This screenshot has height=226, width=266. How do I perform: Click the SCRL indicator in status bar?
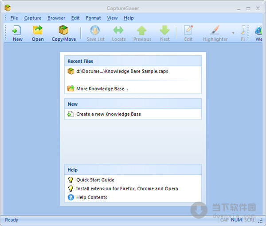(x=249, y=220)
